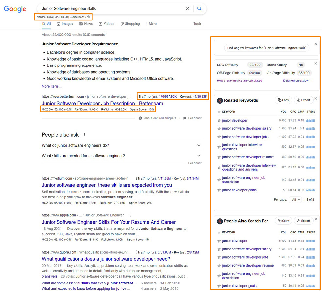Open Betterteam Junior Software Developer Job Description
This screenshot has width=322, height=291.
(x=103, y=103)
